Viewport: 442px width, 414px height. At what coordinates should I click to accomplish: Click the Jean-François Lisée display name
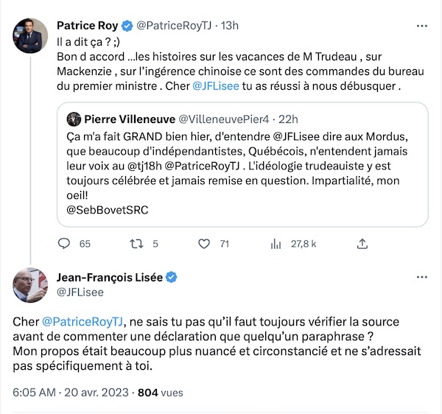(x=110, y=278)
